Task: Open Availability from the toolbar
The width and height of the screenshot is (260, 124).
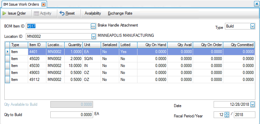Action: [x=93, y=13]
